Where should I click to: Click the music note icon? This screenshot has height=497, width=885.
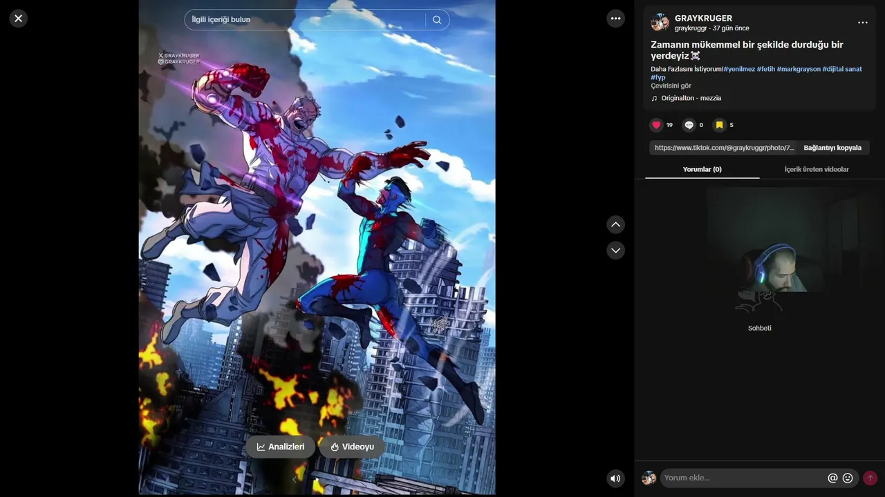654,98
